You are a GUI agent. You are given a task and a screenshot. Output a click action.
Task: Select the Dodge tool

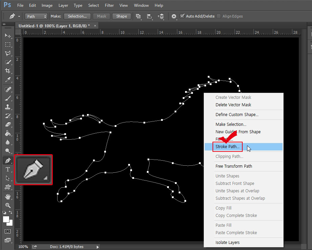tap(8, 151)
